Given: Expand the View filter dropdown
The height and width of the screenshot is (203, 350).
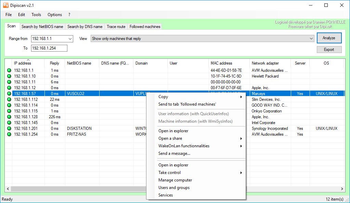Looking at the screenshot, I should (x=311, y=39).
